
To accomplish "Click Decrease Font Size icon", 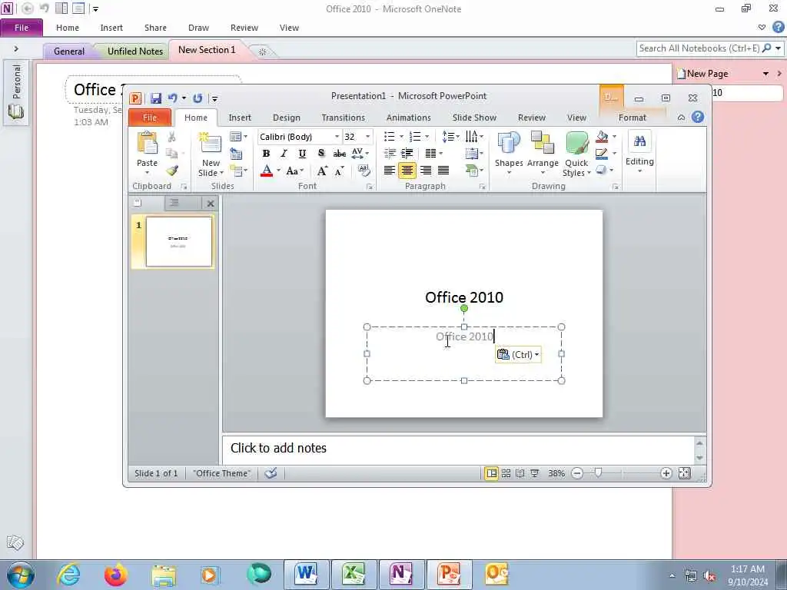I will click(x=339, y=171).
